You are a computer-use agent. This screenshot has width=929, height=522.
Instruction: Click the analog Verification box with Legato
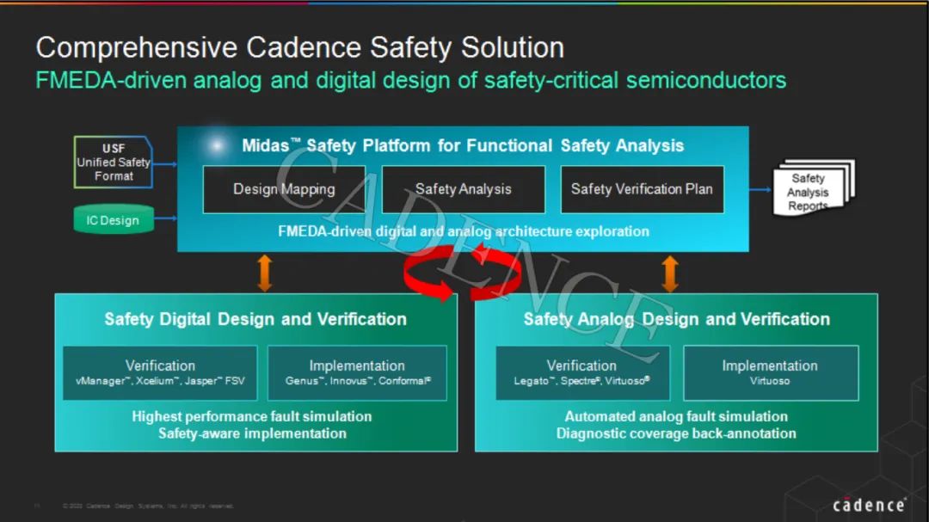click(582, 372)
